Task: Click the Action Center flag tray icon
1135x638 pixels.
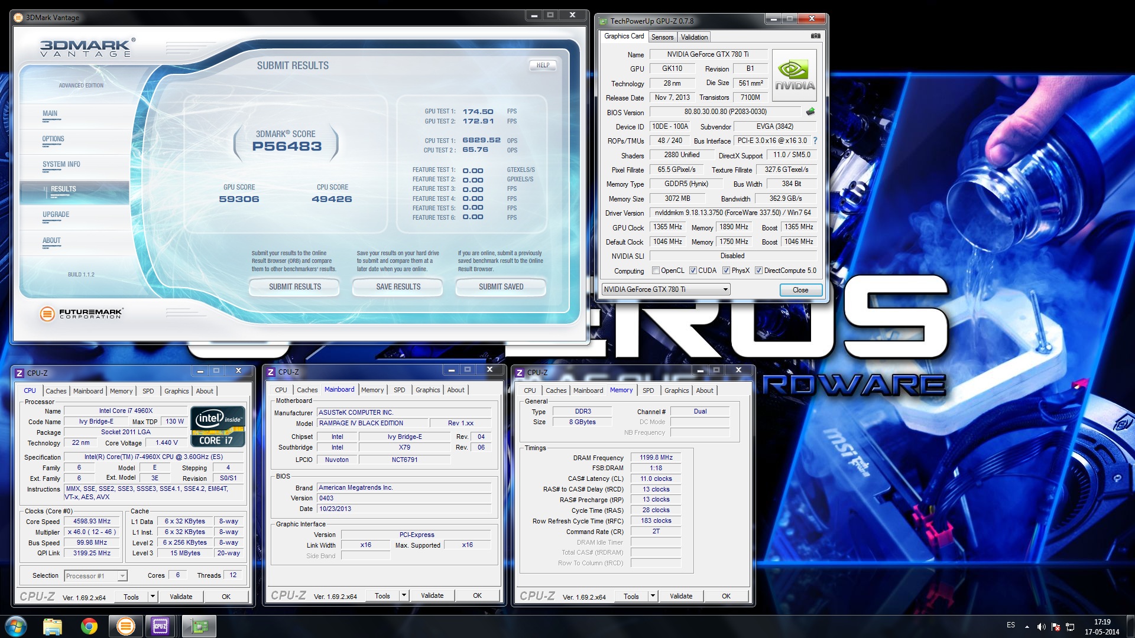Action: [x=1056, y=626]
